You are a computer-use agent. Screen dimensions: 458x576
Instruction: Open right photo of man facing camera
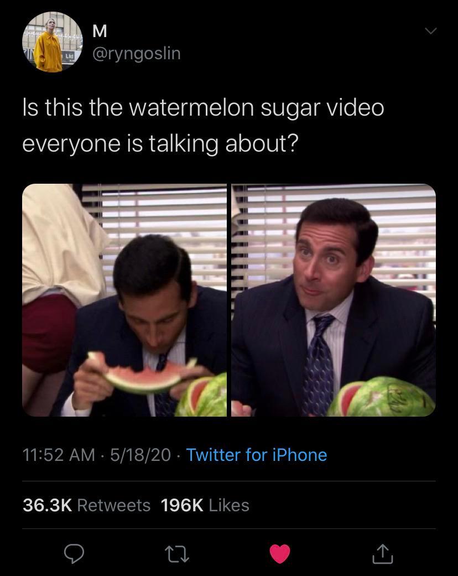point(334,300)
